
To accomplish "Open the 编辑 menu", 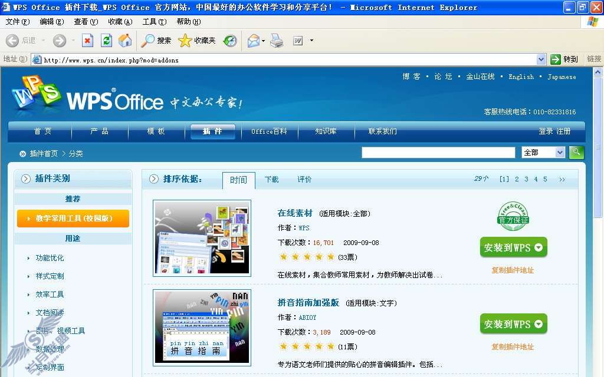I will coord(52,22).
